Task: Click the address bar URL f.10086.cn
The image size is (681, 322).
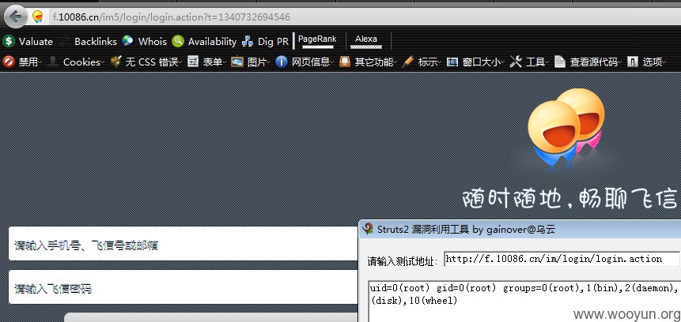Action: [172, 17]
